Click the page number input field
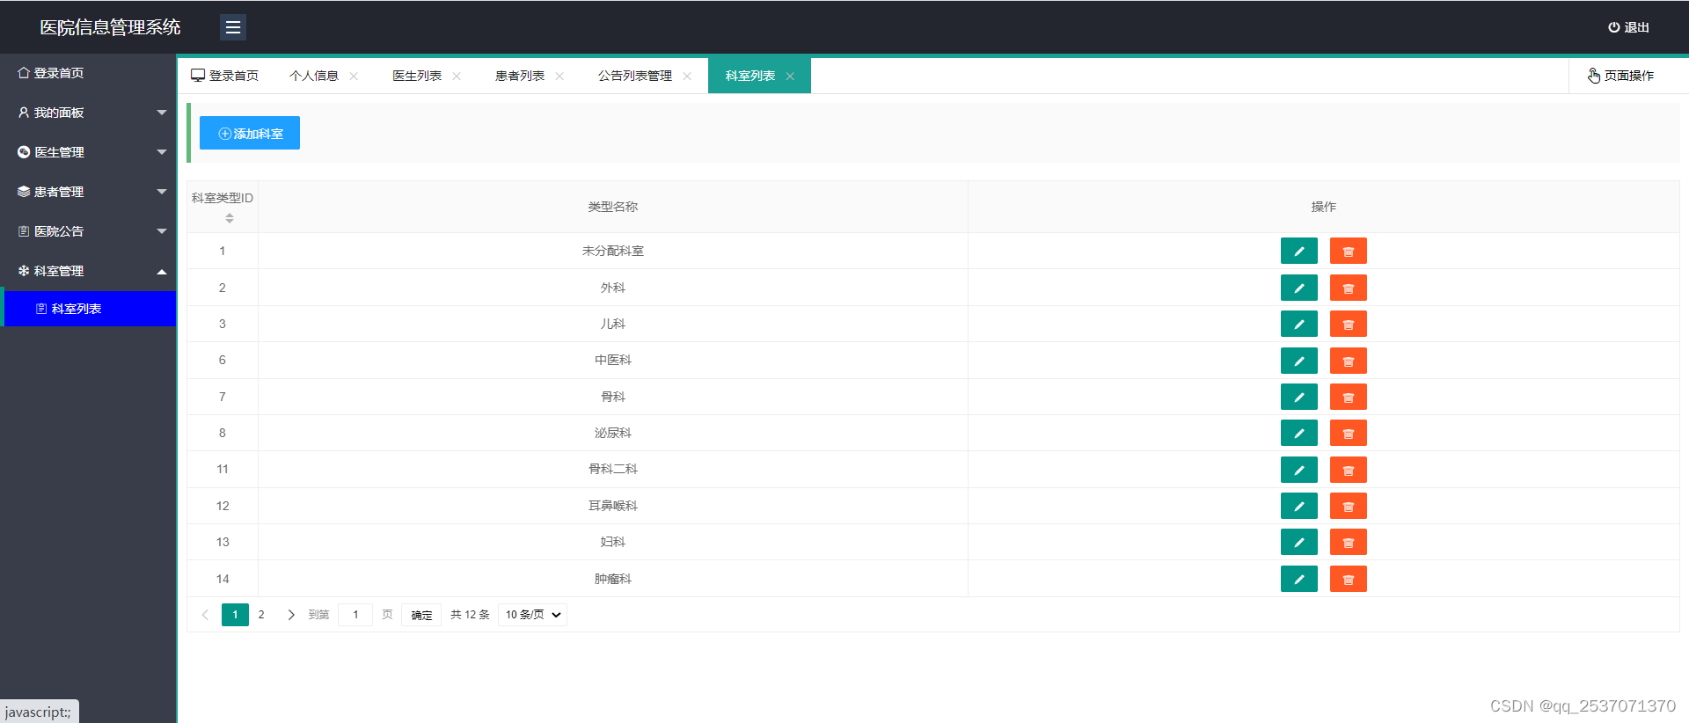 pyautogui.click(x=355, y=615)
